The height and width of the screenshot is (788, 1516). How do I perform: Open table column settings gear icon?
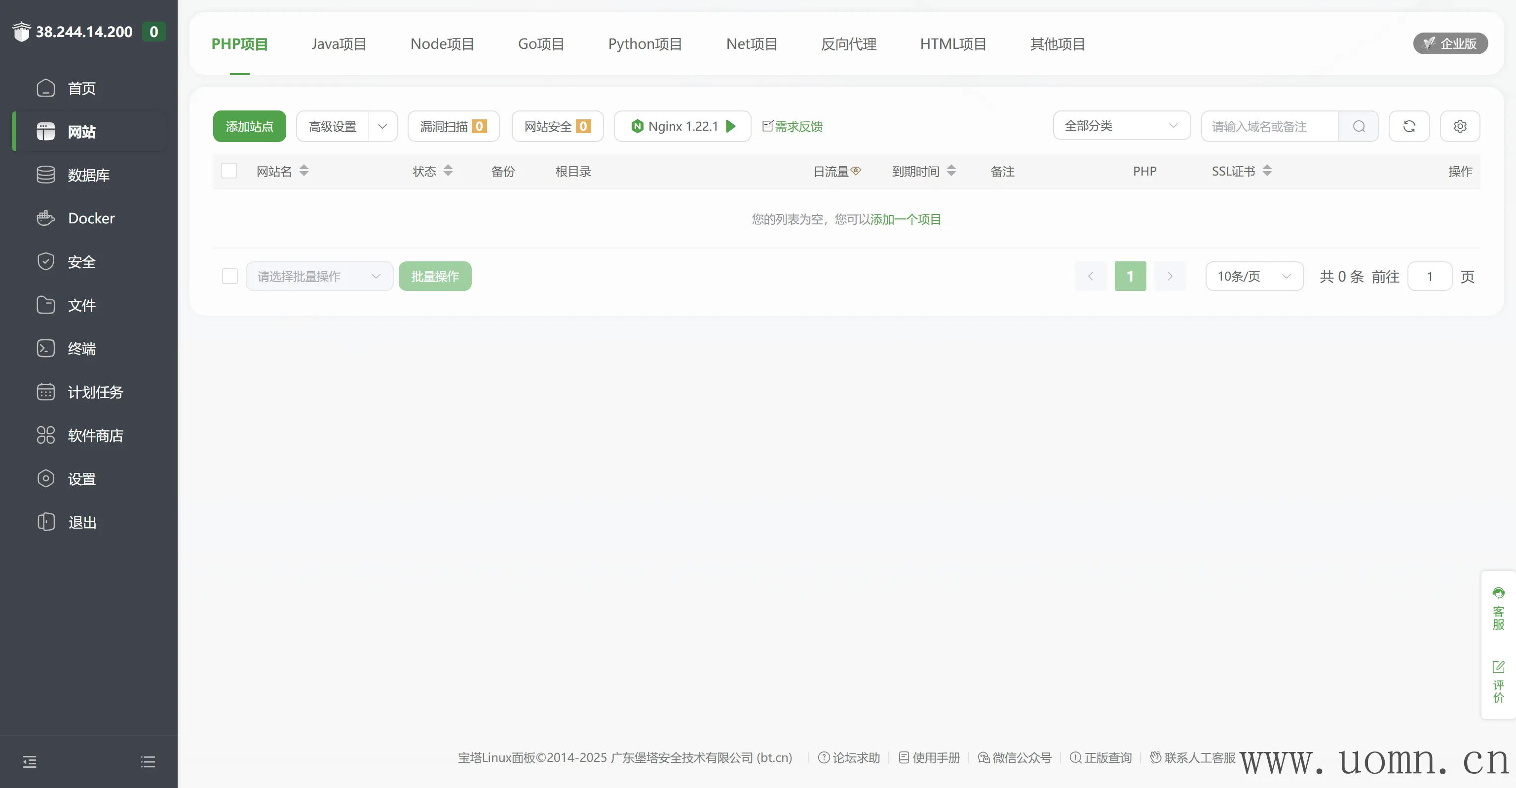[1460, 126]
